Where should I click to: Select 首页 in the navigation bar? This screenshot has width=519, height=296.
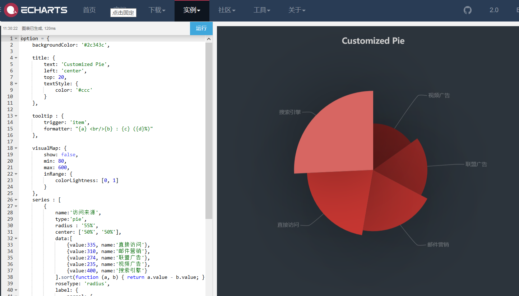point(89,10)
